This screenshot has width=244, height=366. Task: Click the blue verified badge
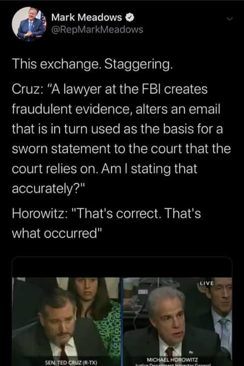pos(130,17)
